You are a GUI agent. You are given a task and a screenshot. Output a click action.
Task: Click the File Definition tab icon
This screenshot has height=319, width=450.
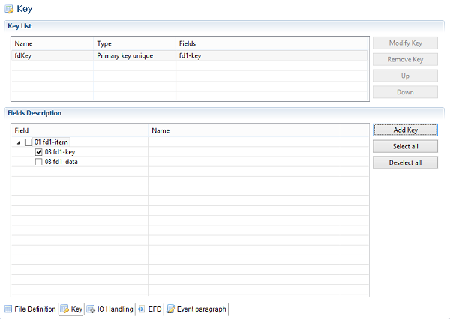click(8, 309)
